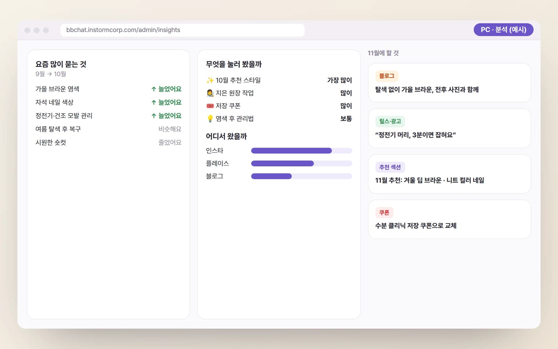Click the 저장 쿠폰 label
Image resolution: width=558 pixels, height=349 pixels.
(x=228, y=106)
